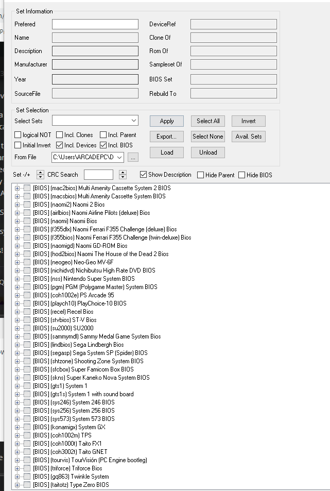This screenshot has height=491, width=330.
Task: Click the Prefered text field
Action: click(x=95, y=24)
